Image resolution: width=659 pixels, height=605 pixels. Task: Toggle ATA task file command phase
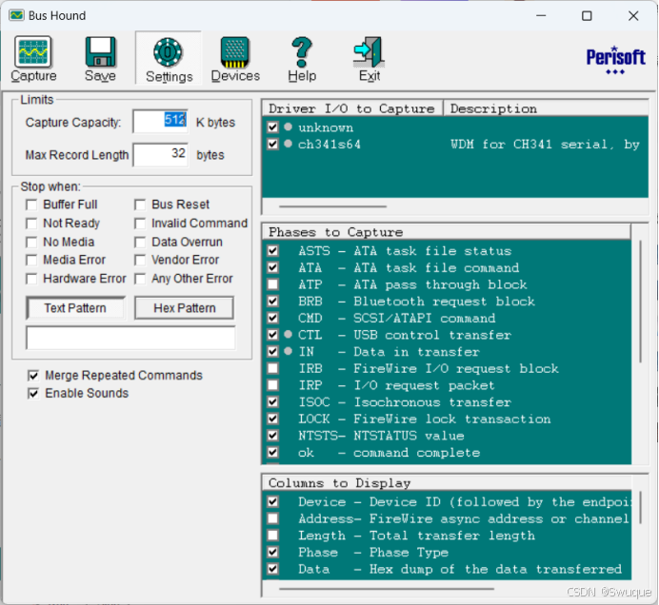pyautogui.click(x=272, y=267)
